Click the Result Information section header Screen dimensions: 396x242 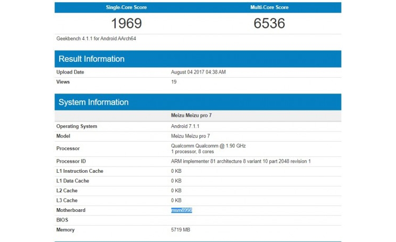tap(198, 59)
